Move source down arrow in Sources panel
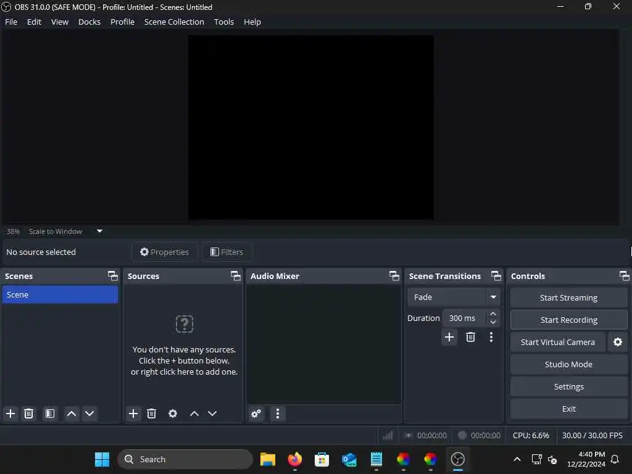 pos(212,414)
